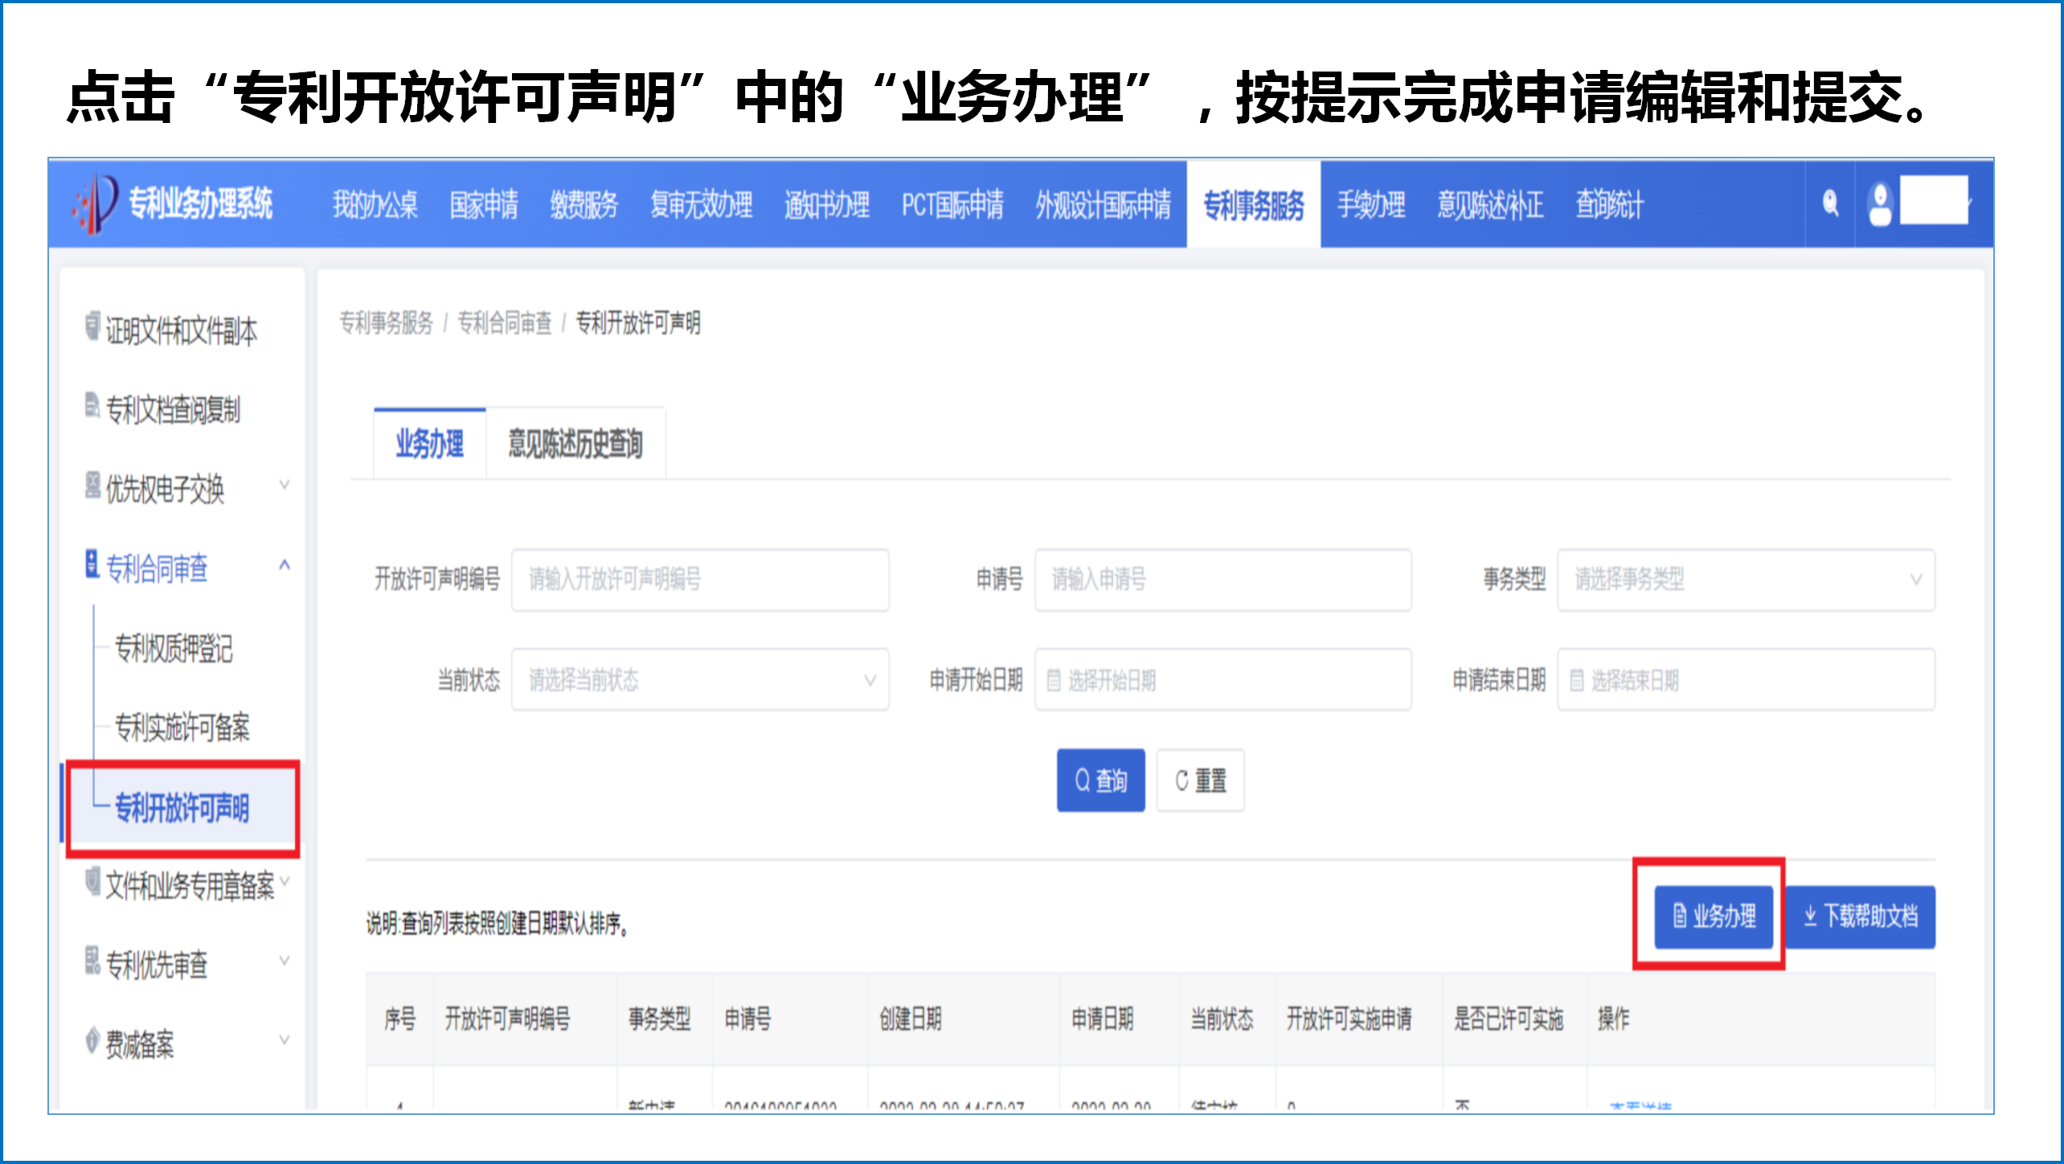Expand the 专利优先审查 sidebar group

(284, 961)
